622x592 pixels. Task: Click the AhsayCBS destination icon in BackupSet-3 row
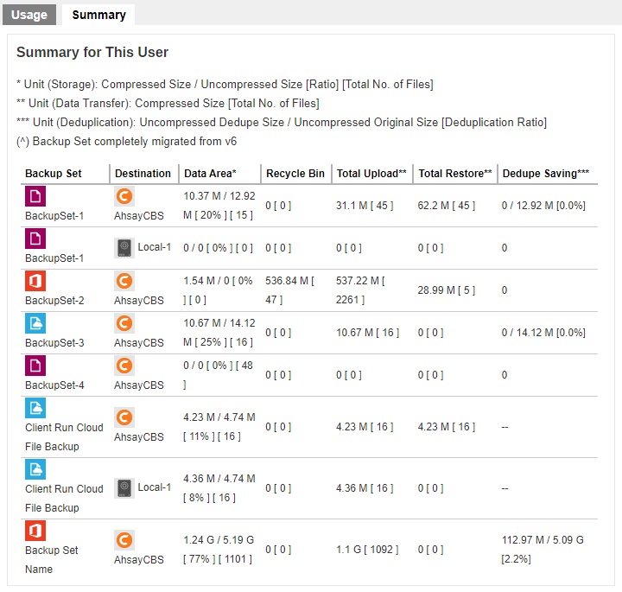pyautogui.click(x=124, y=323)
